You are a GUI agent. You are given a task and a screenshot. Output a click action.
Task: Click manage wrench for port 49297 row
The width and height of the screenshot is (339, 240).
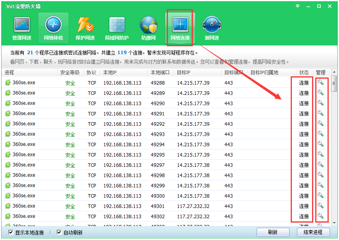320,164
